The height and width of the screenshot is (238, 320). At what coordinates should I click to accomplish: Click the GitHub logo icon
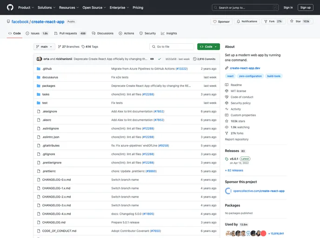click(10, 7)
